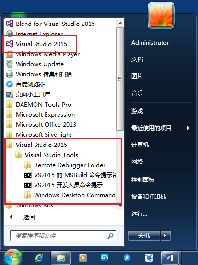Click the user account flower picture
The image size is (198, 265).
(161, 15)
